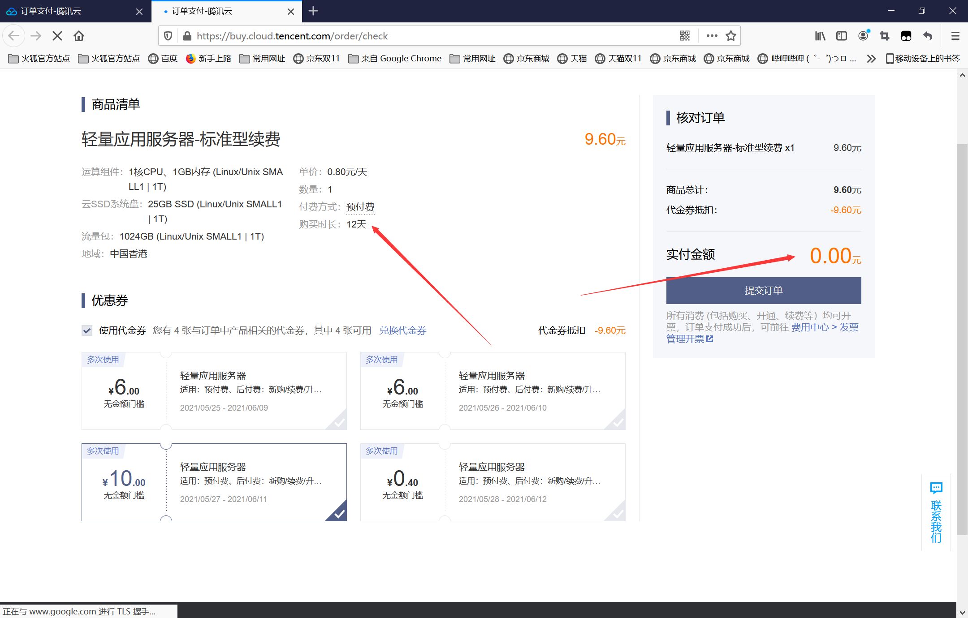The height and width of the screenshot is (618, 968).
Task: Select the ¥10.00 voucher card
Action: [214, 482]
